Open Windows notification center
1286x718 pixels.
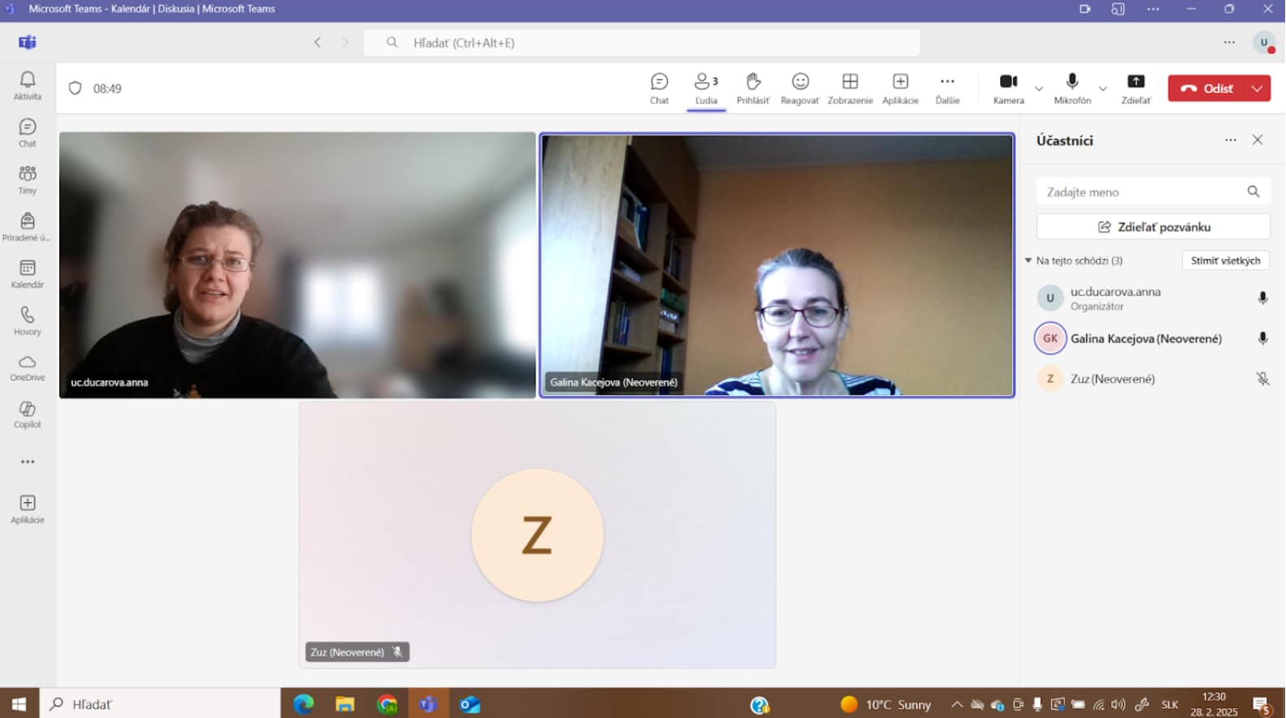[1262, 705]
